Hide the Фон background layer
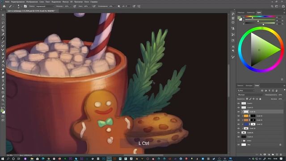This screenshot has height=161, width=286. [x=238, y=144]
